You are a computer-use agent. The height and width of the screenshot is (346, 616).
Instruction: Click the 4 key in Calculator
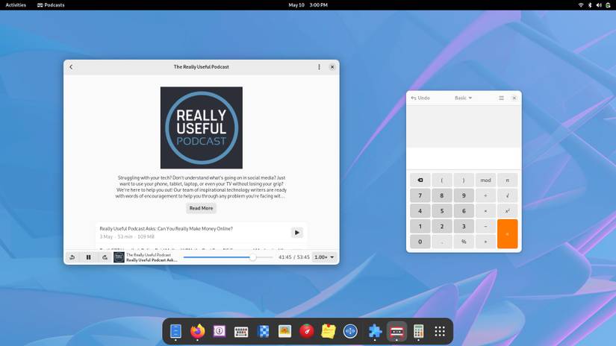pos(420,211)
